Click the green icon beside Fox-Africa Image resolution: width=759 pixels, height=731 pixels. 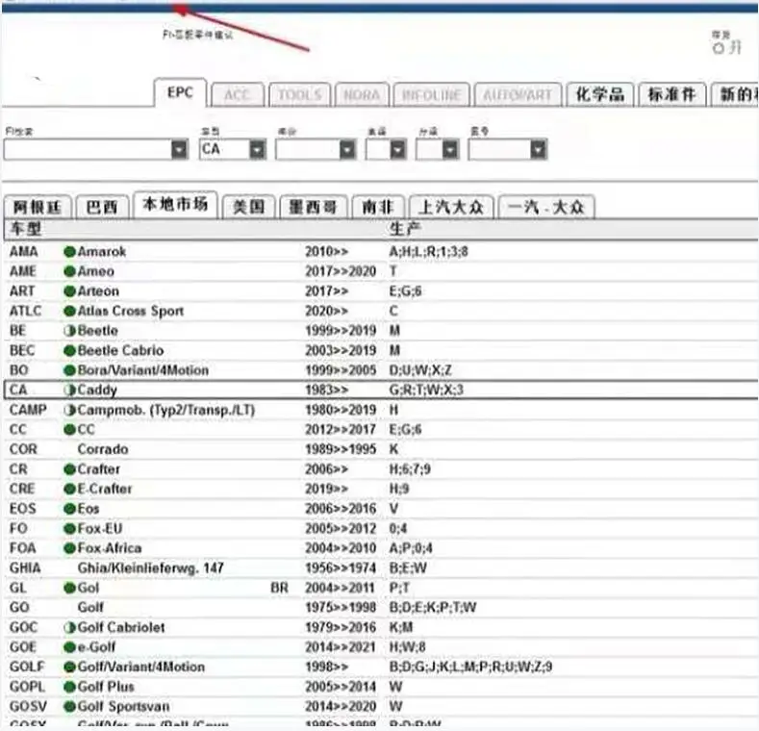69,548
